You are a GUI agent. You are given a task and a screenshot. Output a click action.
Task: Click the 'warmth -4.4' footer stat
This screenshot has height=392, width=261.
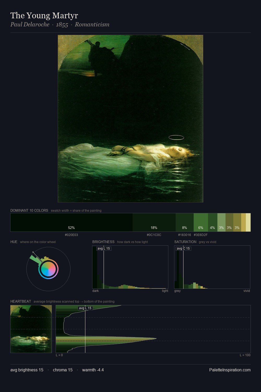(93, 370)
